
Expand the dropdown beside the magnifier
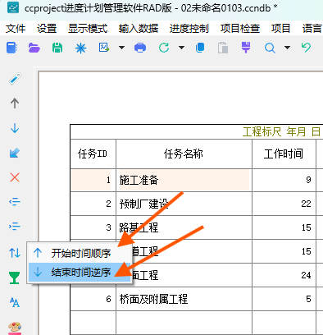[x=287, y=48]
